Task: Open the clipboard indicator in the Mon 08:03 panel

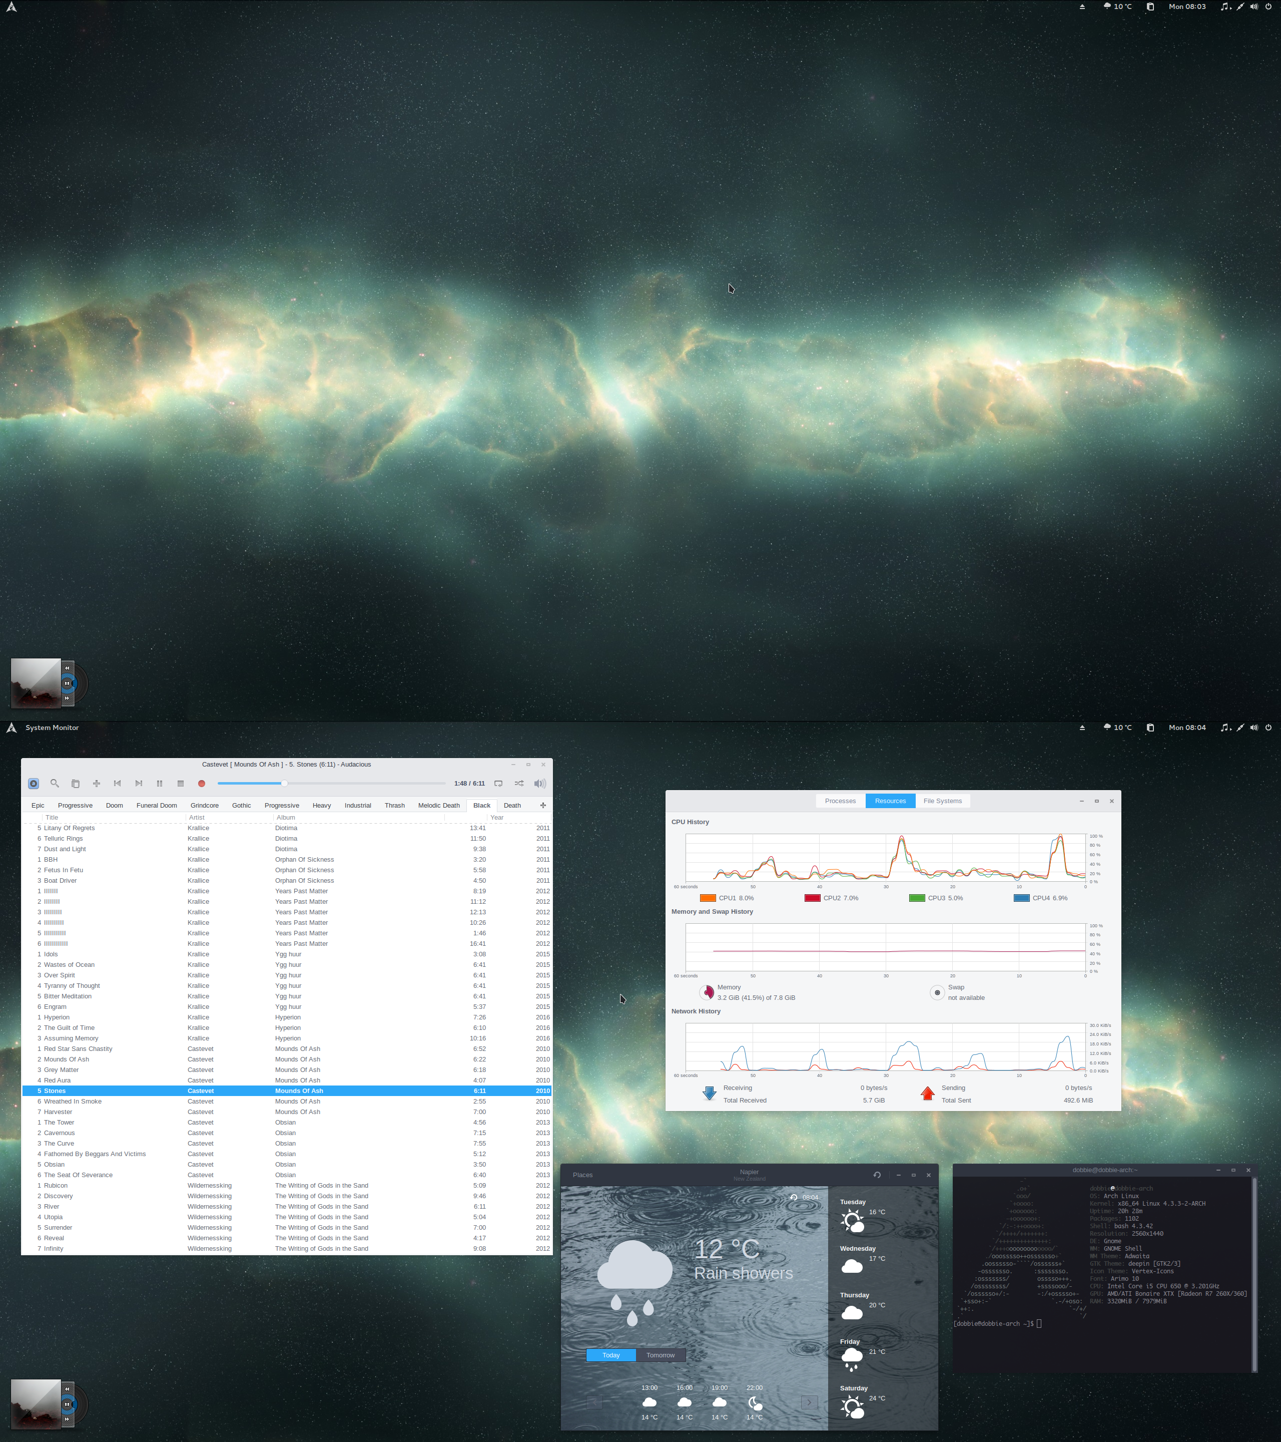Action: click(1150, 7)
